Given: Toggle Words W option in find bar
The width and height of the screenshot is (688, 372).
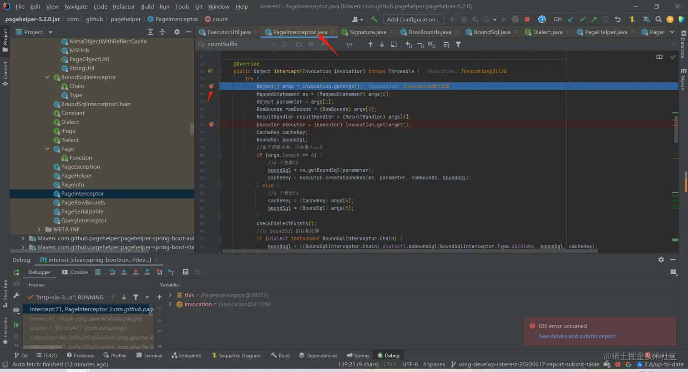Looking at the screenshot, I should [311, 45].
